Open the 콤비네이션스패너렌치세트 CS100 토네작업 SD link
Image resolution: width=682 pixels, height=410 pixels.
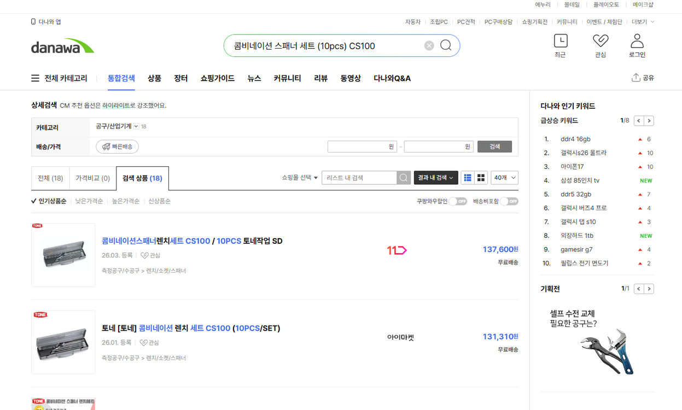(192, 241)
